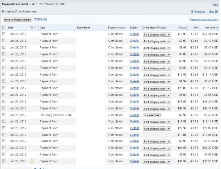Click the $28.82 USD net amount

tap(210, 128)
